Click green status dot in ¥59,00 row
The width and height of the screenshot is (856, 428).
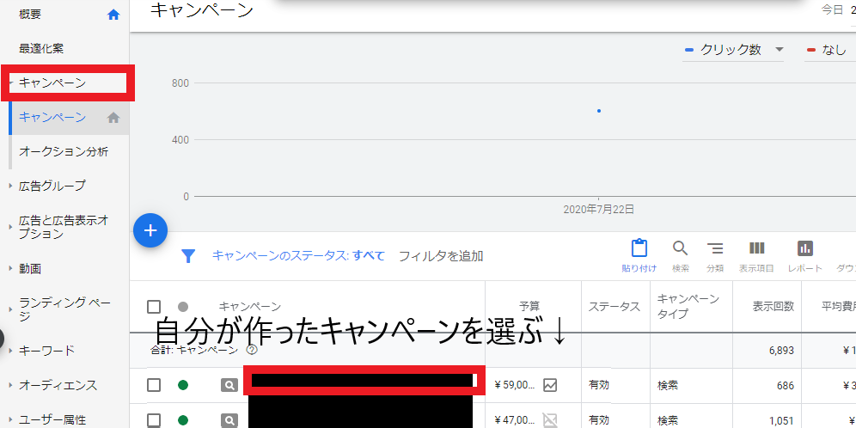tap(183, 385)
